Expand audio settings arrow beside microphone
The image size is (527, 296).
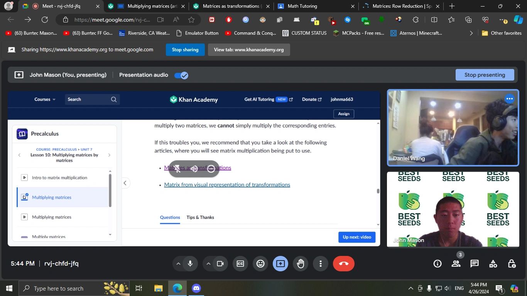click(178, 264)
